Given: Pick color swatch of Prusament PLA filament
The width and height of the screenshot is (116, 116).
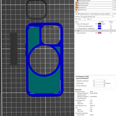Looking at the screenshot, I should point(76,5).
